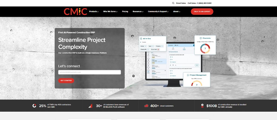Click the '$100B' statistic
Viewport: 277px width, 120px height.
tap(212, 106)
